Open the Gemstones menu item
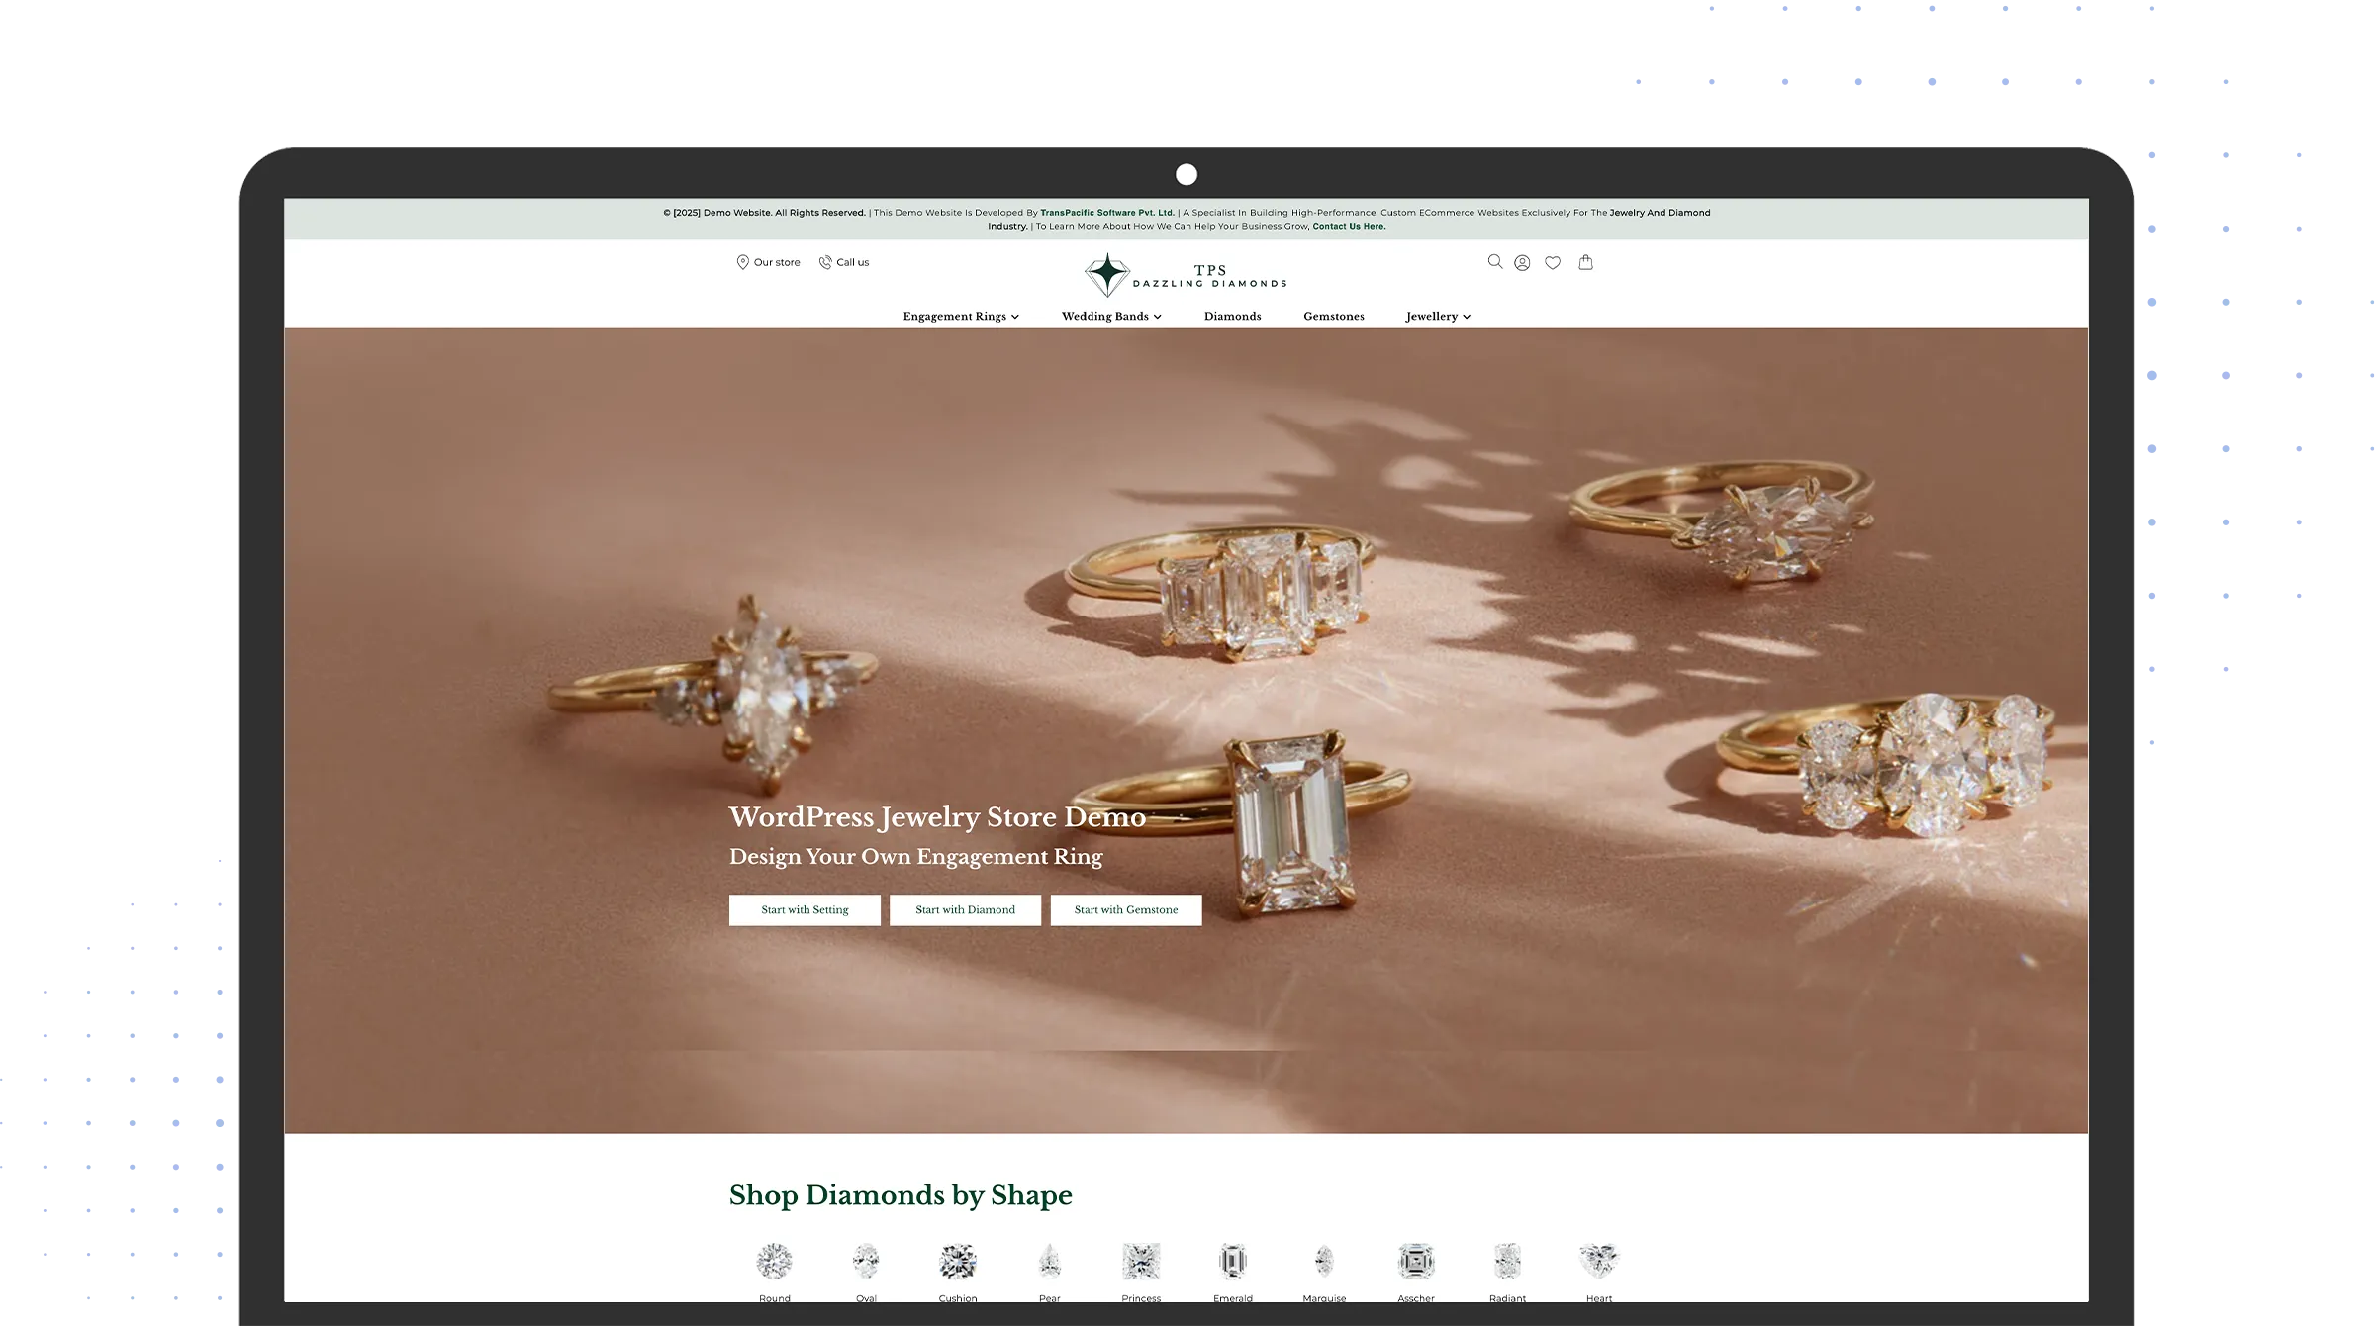Screen dimensions: 2375x1326 1333,317
